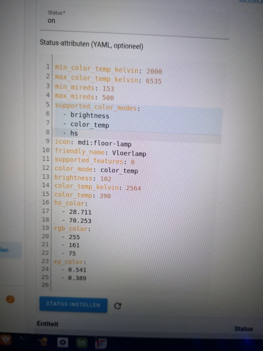Click the supported_color_modes key line

pyautogui.click(x=97, y=107)
